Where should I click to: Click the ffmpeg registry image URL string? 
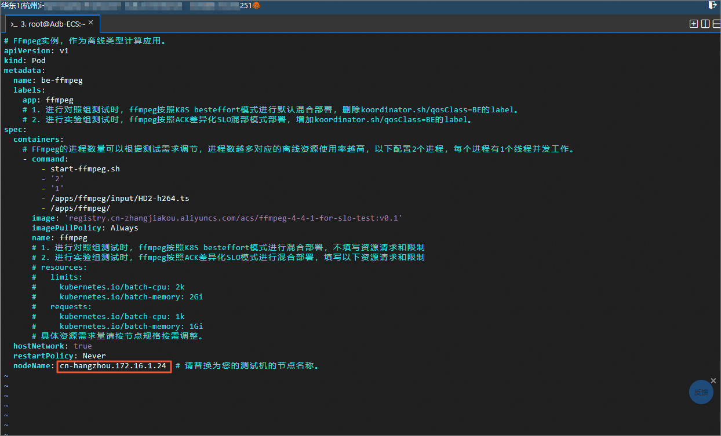point(234,218)
